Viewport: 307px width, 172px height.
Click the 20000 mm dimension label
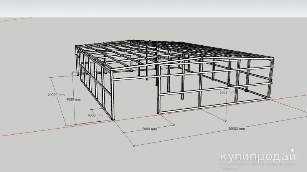236,129
